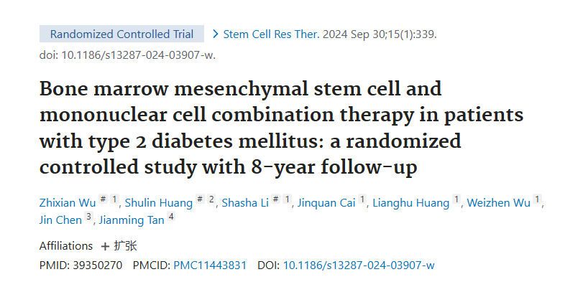Image resolution: width=583 pixels, height=287 pixels.
Task: Select author Lianghu Huang
Action: point(410,203)
